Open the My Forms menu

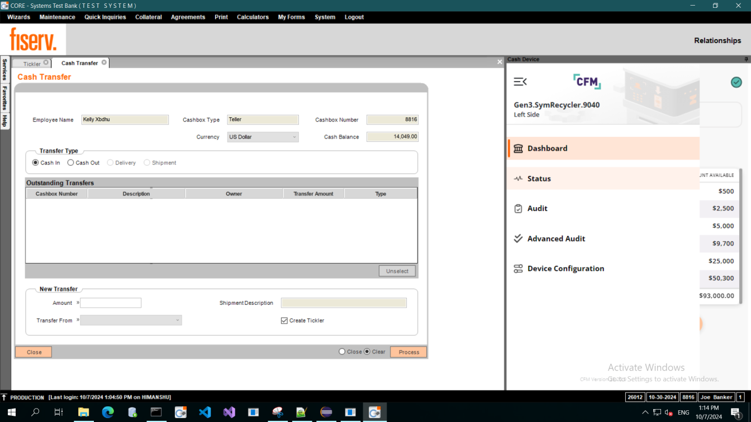tap(292, 17)
